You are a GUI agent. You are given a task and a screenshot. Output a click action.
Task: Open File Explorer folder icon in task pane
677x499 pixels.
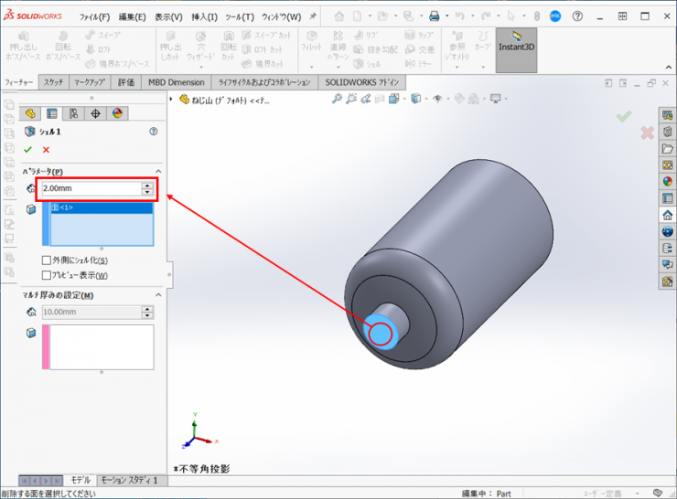pyautogui.click(x=668, y=148)
